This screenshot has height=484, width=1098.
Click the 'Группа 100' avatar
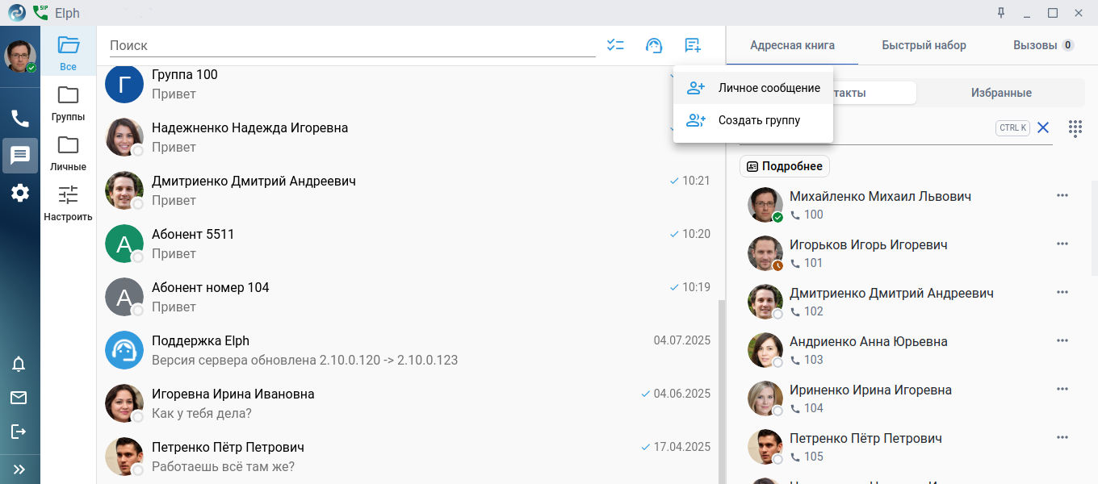(x=124, y=84)
